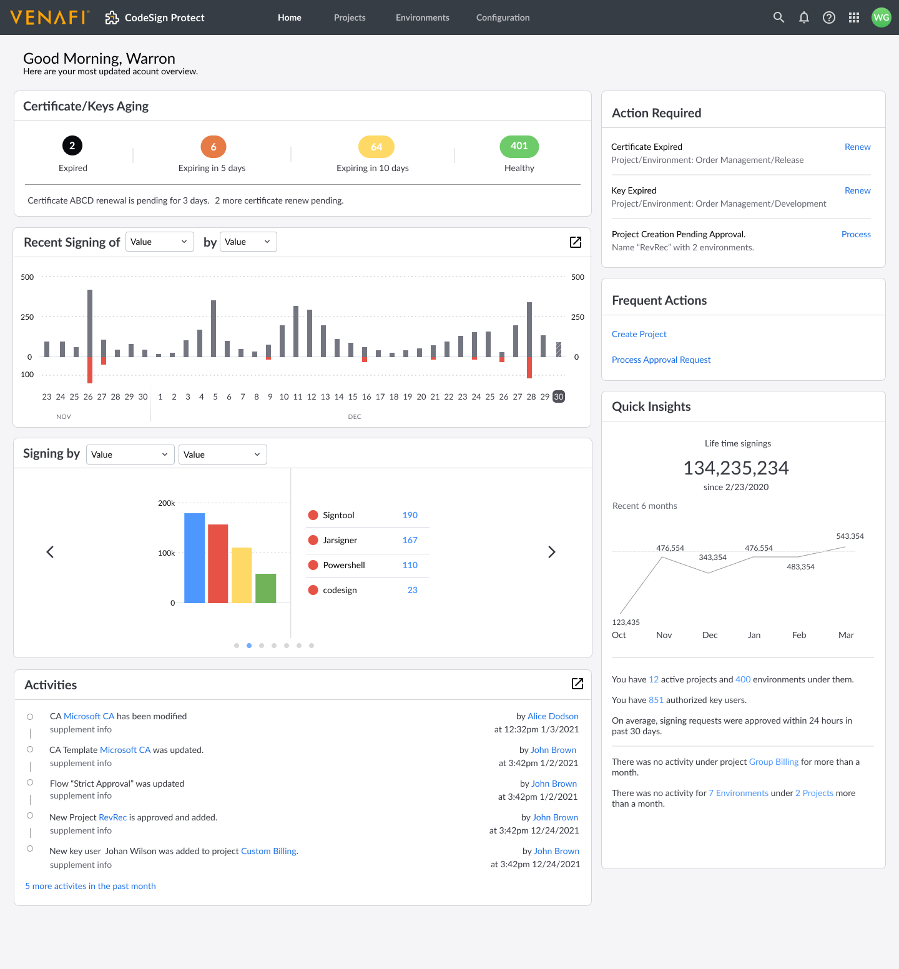This screenshot has height=969, width=899.
Task: Advance the Signing by carousel with right arrow
Action: click(552, 552)
